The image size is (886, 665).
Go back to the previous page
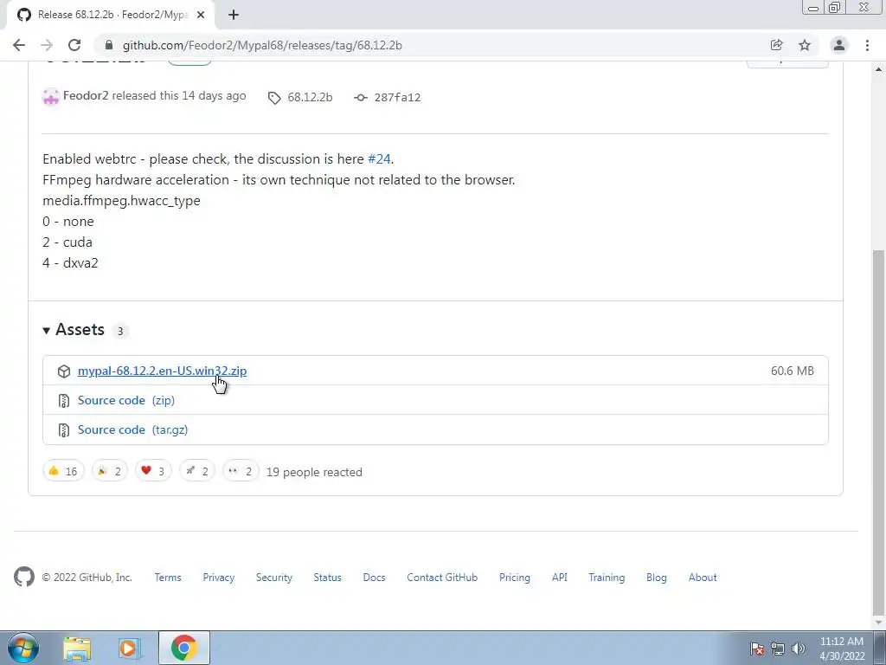click(x=19, y=45)
